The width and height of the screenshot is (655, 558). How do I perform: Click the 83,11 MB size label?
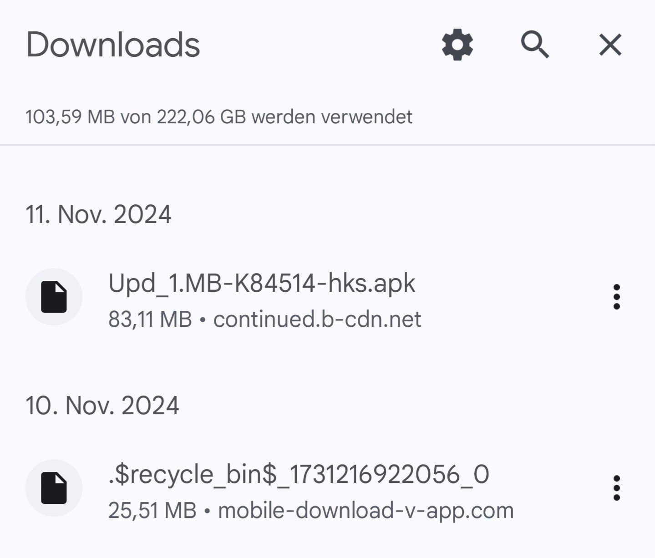[150, 319]
